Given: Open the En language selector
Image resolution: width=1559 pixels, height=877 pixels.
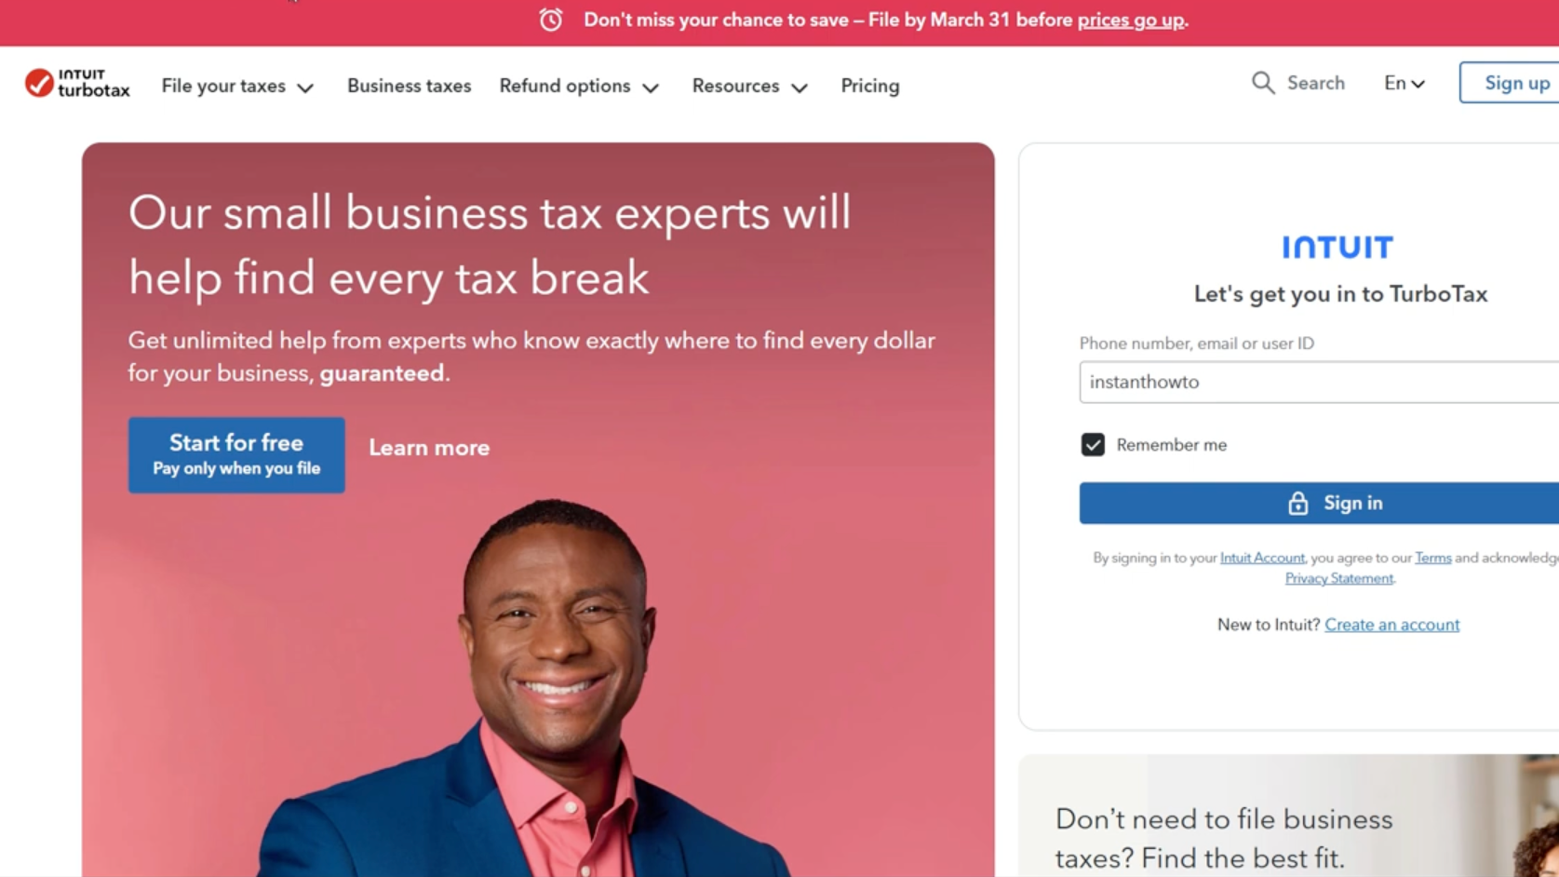Looking at the screenshot, I should pos(1404,83).
